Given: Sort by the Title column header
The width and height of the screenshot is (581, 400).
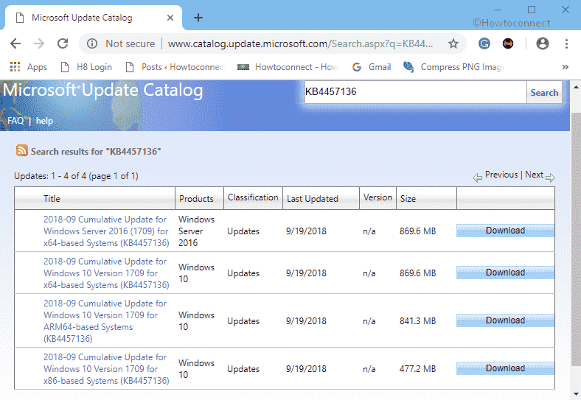Looking at the screenshot, I should 52,198.
